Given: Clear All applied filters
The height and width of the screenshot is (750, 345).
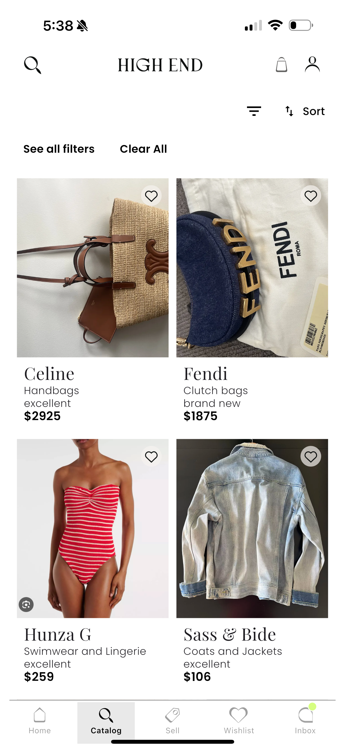Looking at the screenshot, I should click(x=143, y=149).
